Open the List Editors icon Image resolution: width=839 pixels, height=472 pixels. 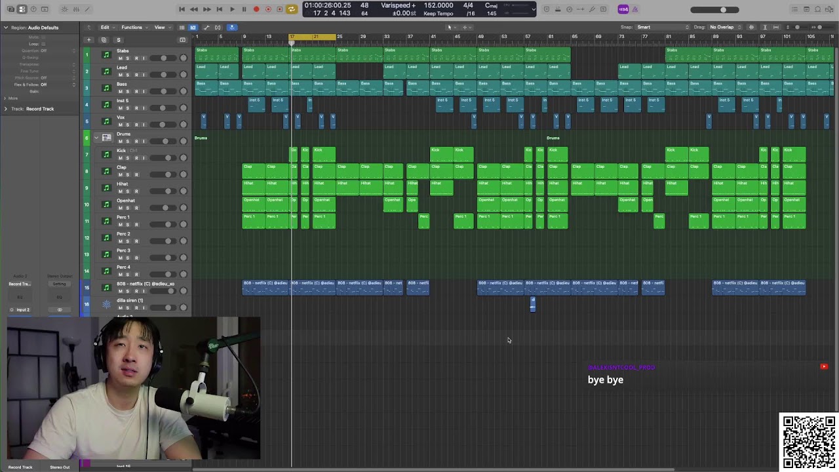pyautogui.click(x=795, y=9)
